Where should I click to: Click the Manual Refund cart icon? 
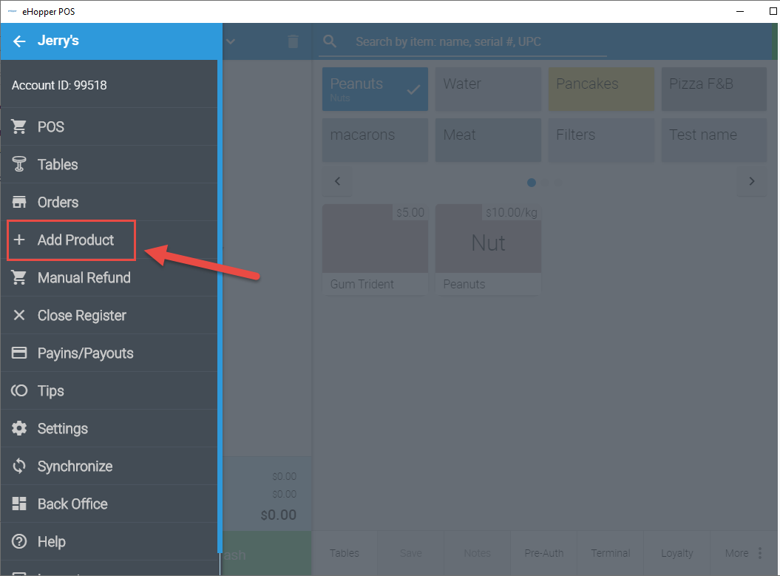point(20,277)
